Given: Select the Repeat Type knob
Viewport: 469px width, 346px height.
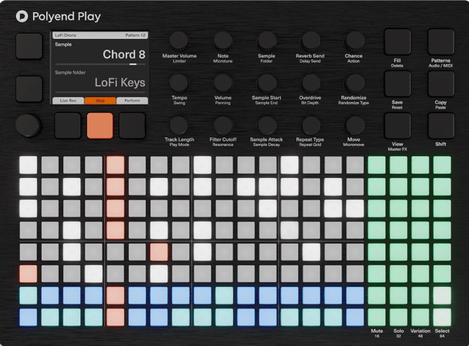Looking at the screenshot, I should click(x=310, y=125).
